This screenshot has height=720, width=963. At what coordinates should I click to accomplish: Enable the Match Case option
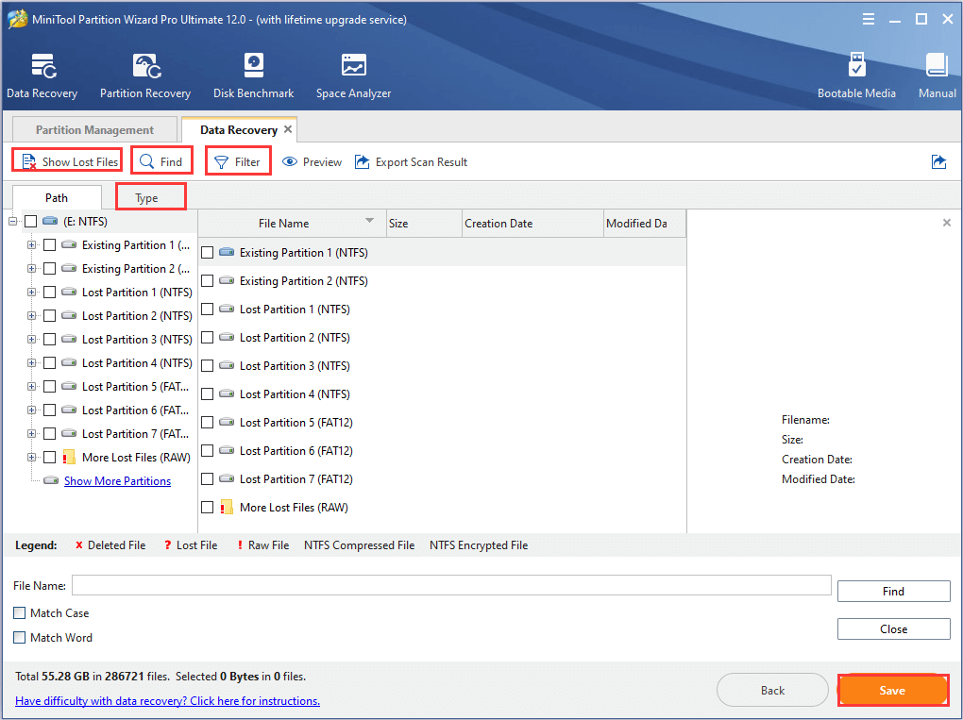(20, 612)
